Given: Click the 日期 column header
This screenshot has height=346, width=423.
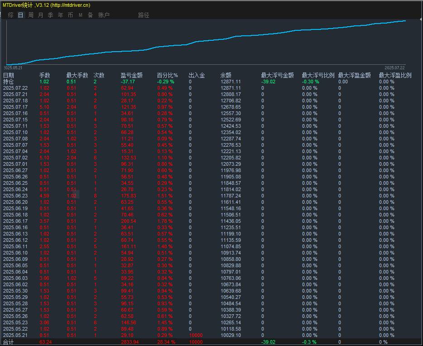Looking at the screenshot, I should point(8,75).
